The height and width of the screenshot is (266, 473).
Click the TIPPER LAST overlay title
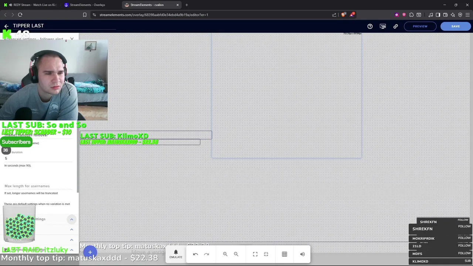[x=28, y=26]
